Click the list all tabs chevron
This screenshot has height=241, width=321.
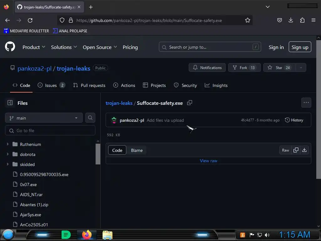click(268, 7)
